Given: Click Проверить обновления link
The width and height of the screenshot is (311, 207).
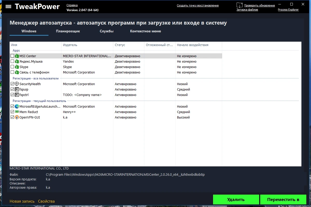Looking at the screenshot, I should 259,5.
